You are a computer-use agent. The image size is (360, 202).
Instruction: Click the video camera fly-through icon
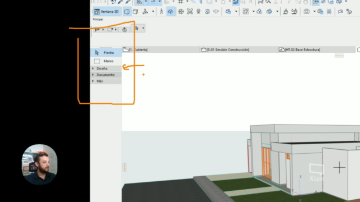[x=340, y=11]
